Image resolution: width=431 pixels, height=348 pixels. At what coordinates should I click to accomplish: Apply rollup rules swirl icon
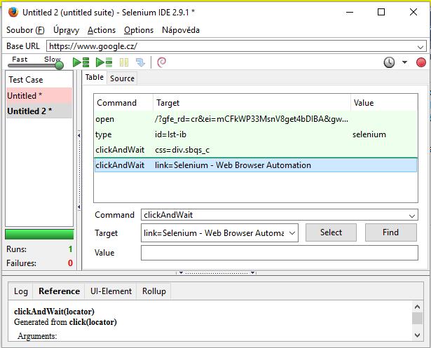click(161, 62)
